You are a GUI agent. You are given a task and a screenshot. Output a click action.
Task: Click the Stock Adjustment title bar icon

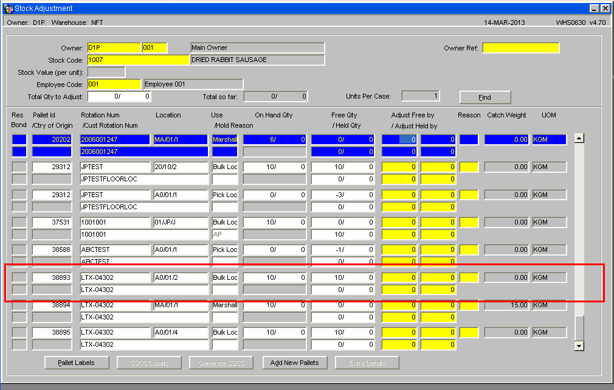8,9
